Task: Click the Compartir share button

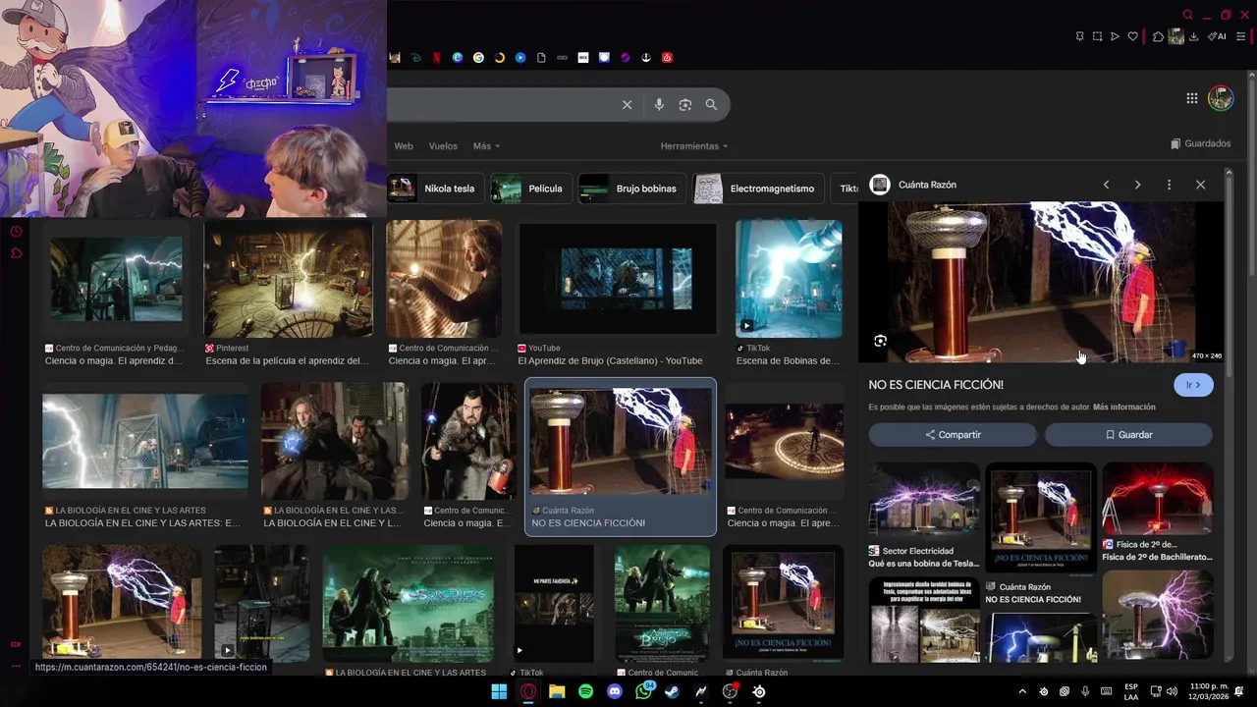Action: click(x=953, y=434)
